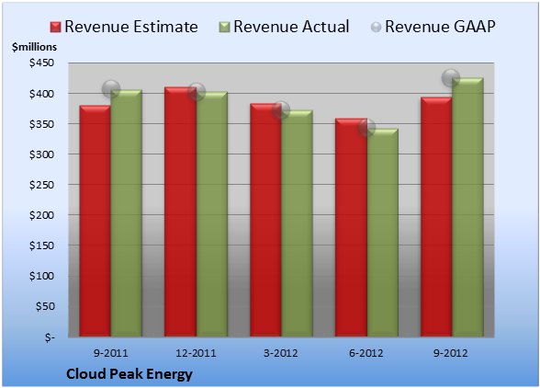
Task: Click the $50 axis value
Action: pos(45,306)
